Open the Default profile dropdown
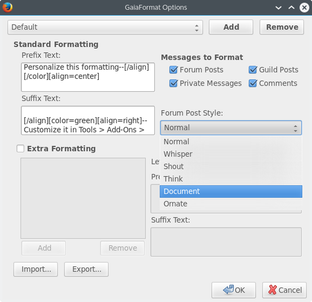The height and width of the screenshot is (302, 312). point(105,27)
